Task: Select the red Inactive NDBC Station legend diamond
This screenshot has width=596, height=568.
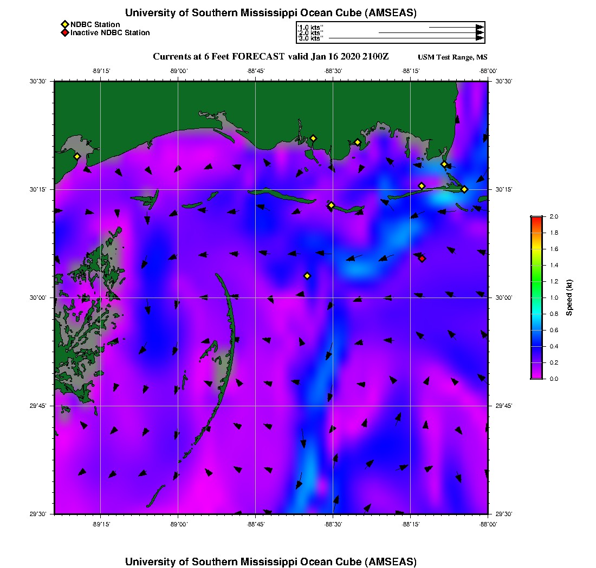Action: 64,33
